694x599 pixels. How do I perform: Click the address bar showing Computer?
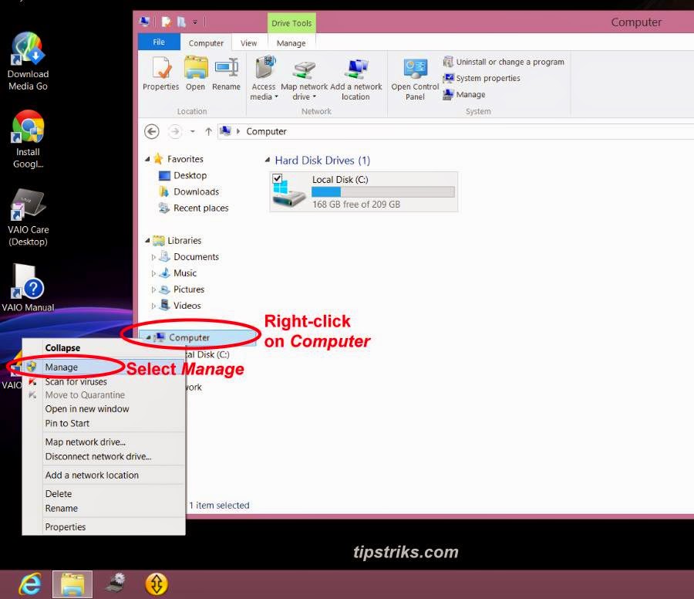click(456, 131)
